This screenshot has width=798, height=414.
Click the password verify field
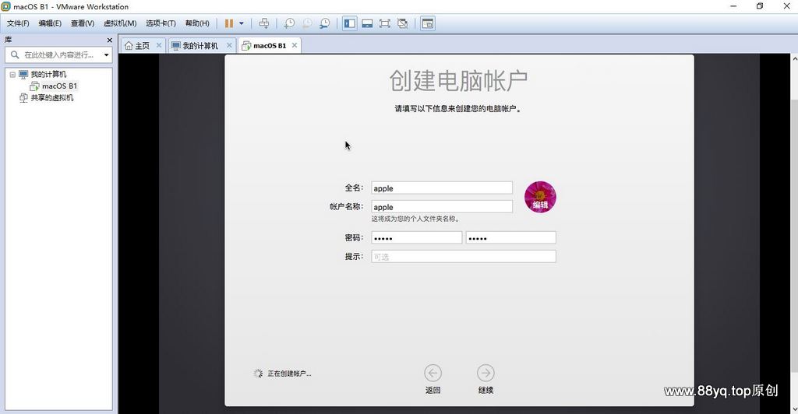point(511,237)
